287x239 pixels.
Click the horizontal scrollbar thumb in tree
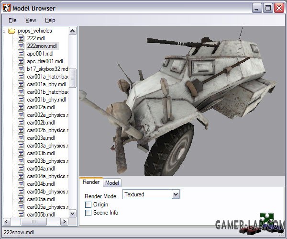[33, 222]
